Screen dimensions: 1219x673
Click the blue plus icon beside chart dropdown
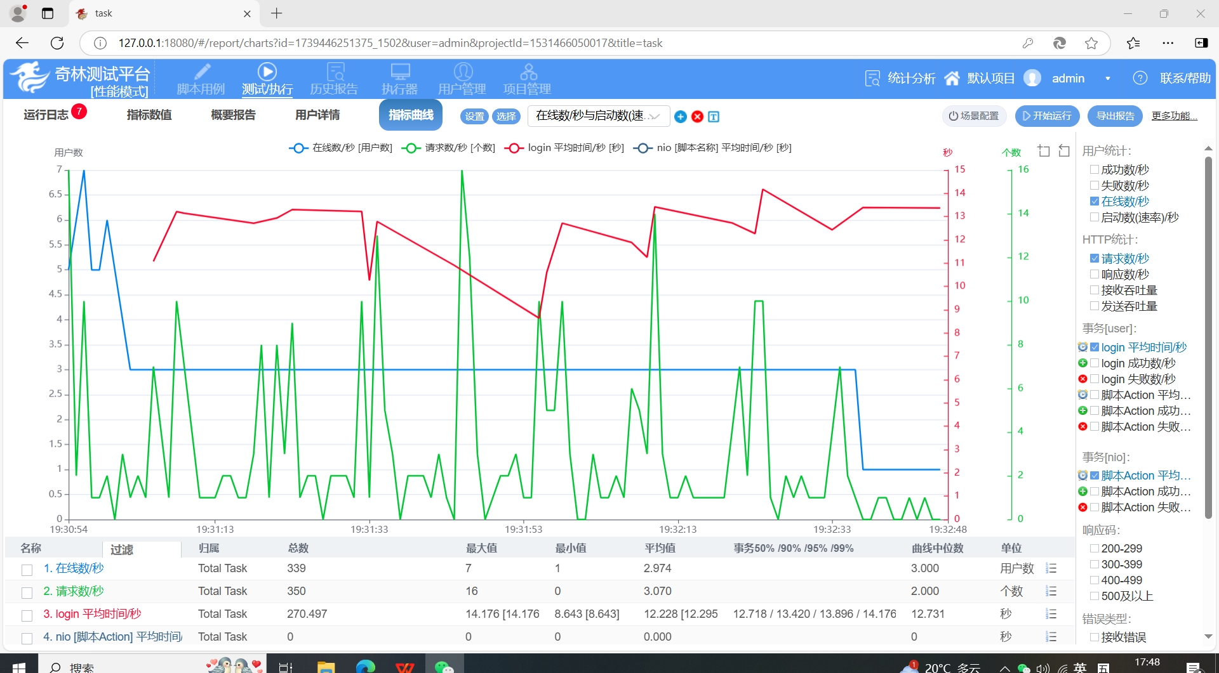(680, 117)
